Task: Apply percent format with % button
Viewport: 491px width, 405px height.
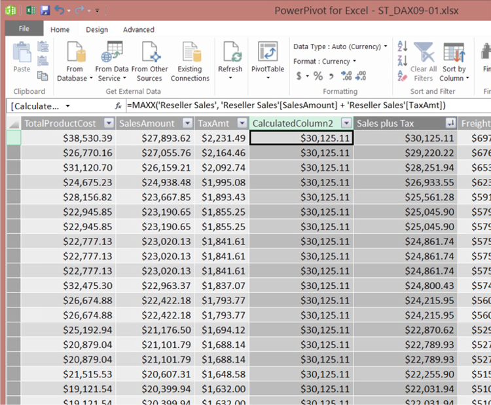Action: [x=318, y=76]
